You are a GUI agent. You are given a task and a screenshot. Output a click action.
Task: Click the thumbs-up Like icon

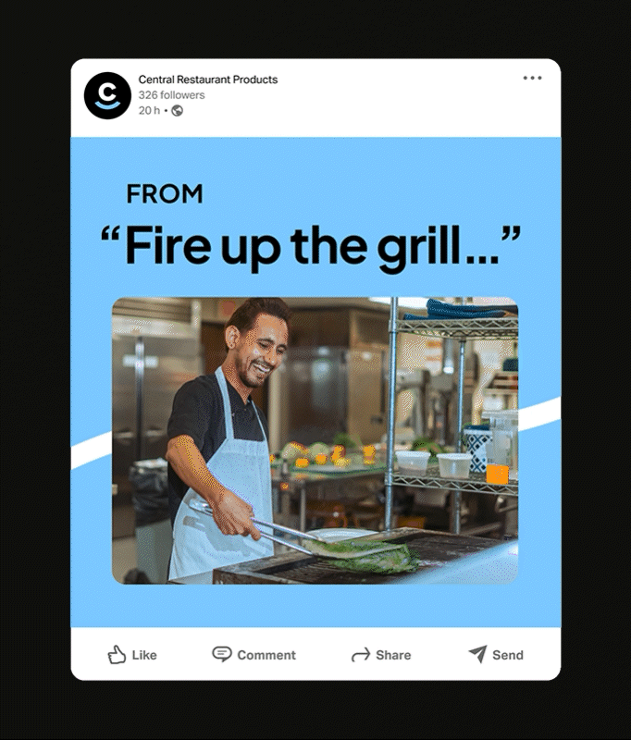click(x=117, y=655)
